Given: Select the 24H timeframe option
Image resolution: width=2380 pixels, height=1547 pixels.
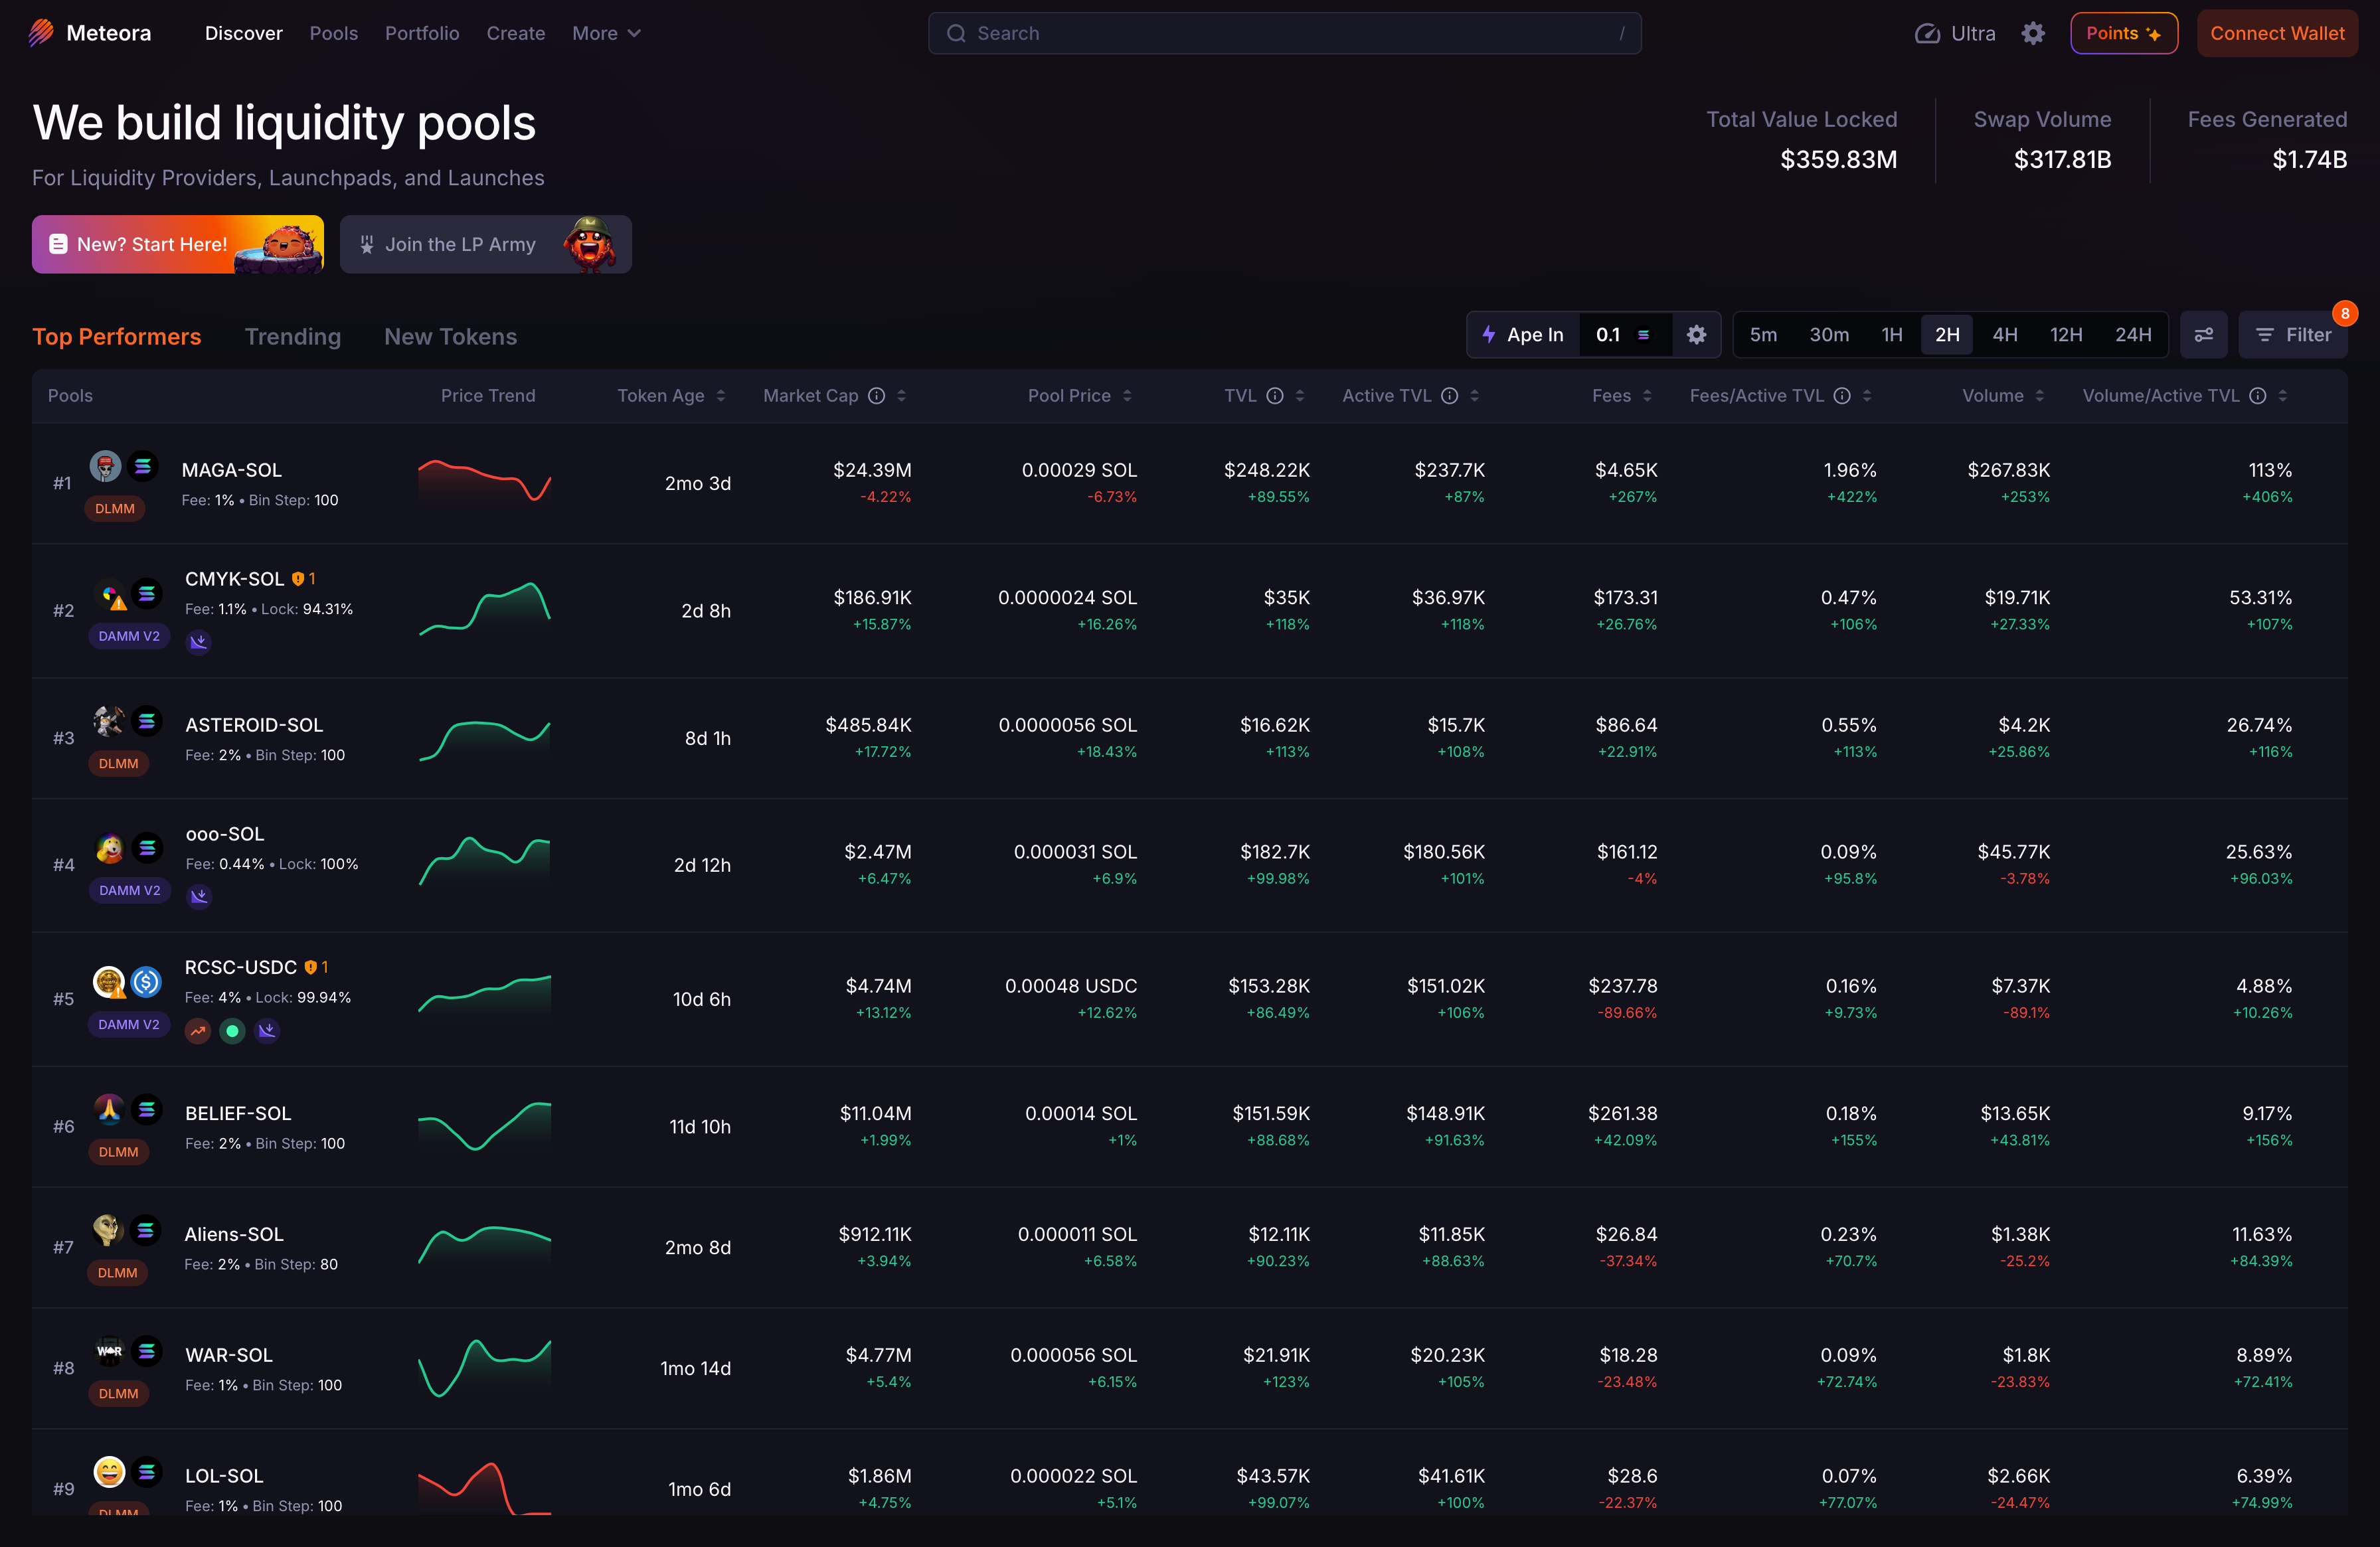Looking at the screenshot, I should pos(2132,335).
